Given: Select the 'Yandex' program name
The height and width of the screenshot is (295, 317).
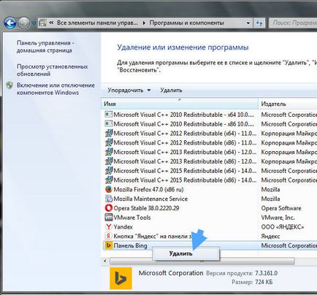Looking at the screenshot, I should 123,227.
